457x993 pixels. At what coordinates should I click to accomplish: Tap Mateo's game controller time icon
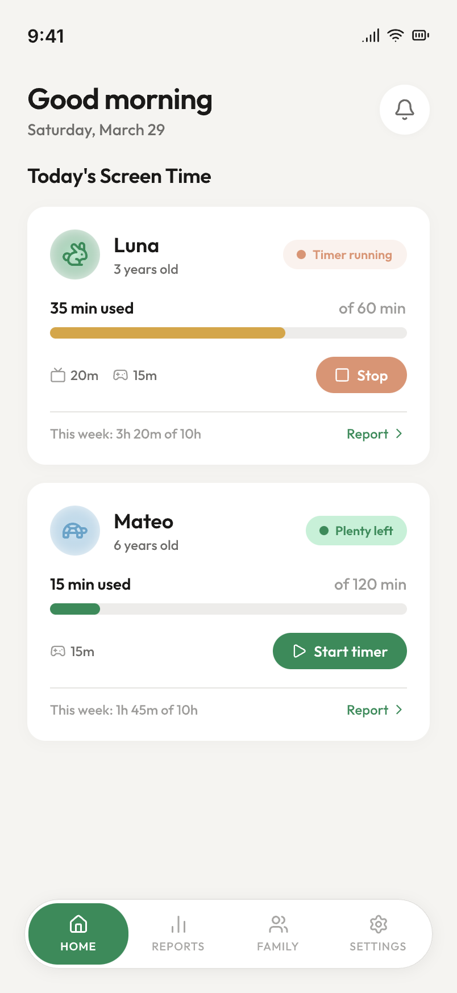[x=58, y=652]
